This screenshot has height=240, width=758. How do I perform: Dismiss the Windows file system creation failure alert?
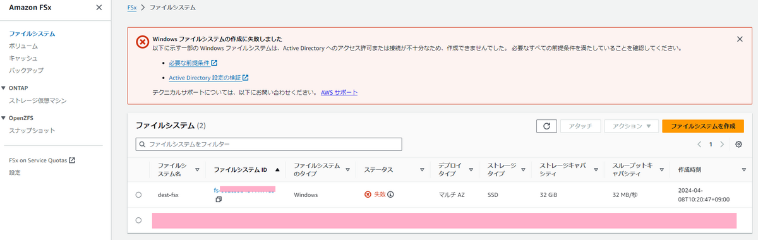click(x=740, y=39)
